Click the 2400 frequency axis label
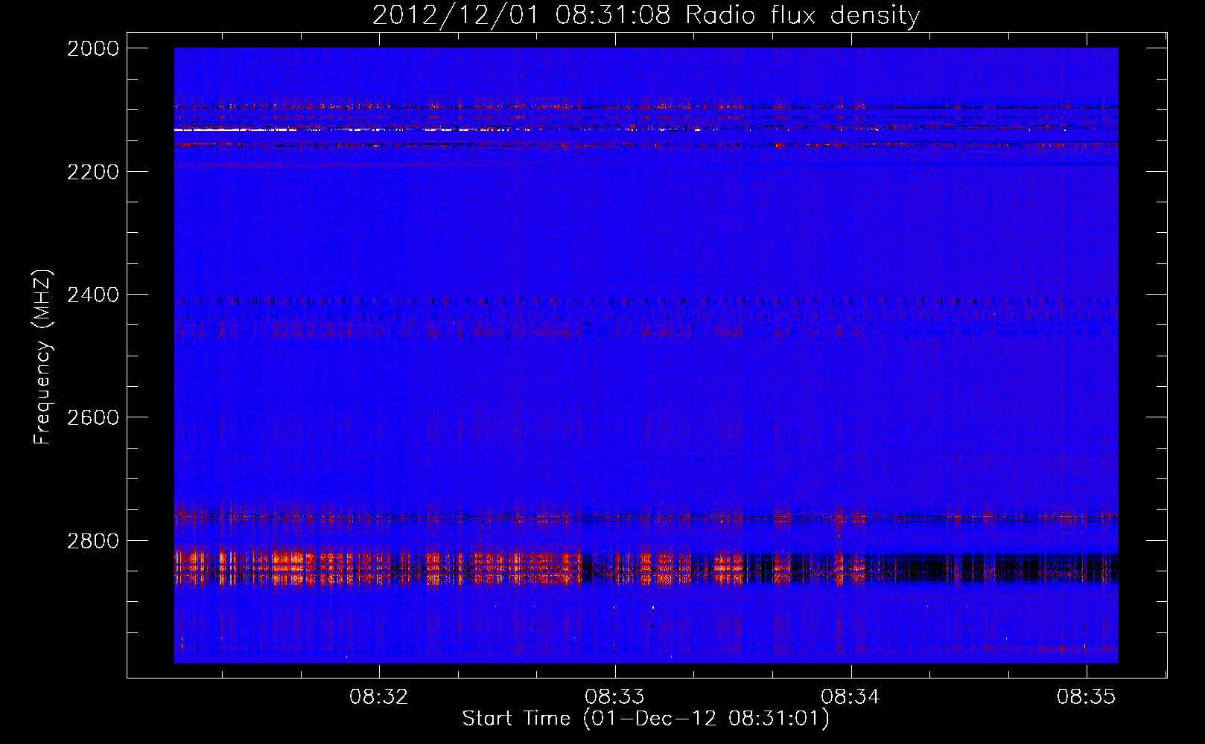This screenshot has width=1205, height=744. [93, 295]
